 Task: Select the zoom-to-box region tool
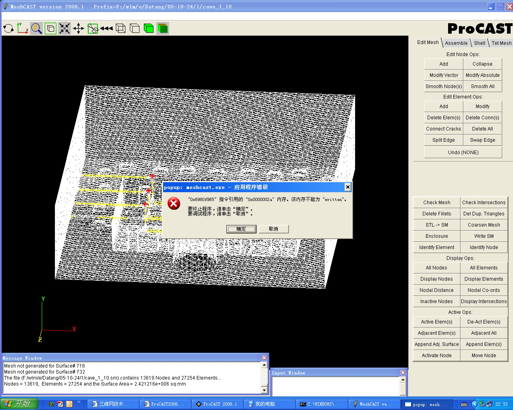click(50, 28)
